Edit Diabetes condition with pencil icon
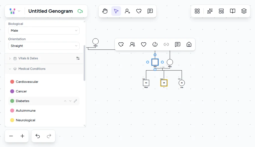 coord(75,101)
